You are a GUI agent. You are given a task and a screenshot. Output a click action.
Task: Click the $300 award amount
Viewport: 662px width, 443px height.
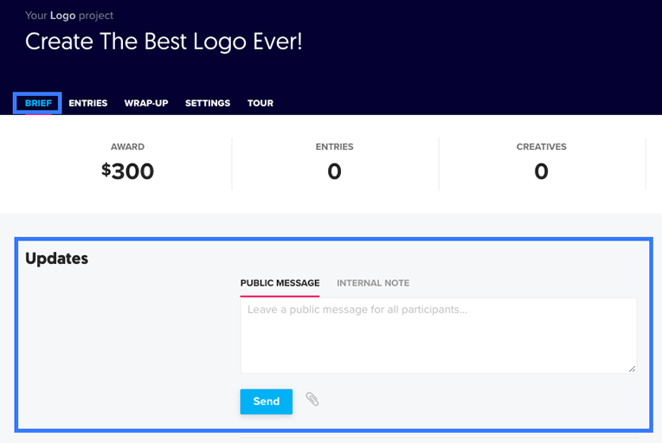coord(128,171)
